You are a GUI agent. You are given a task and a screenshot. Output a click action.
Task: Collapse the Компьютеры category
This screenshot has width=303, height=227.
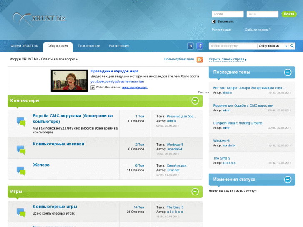click(195, 101)
